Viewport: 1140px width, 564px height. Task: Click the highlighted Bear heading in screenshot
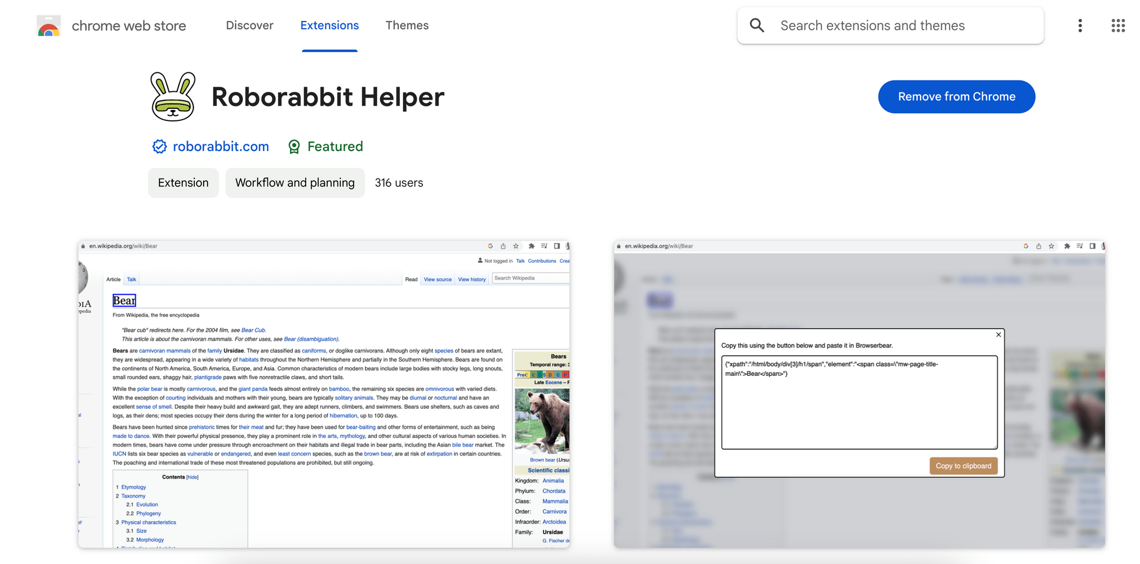point(124,301)
